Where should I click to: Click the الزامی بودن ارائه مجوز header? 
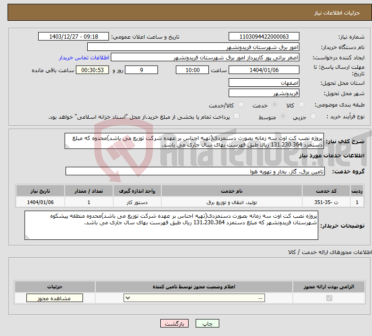coord(329,287)
